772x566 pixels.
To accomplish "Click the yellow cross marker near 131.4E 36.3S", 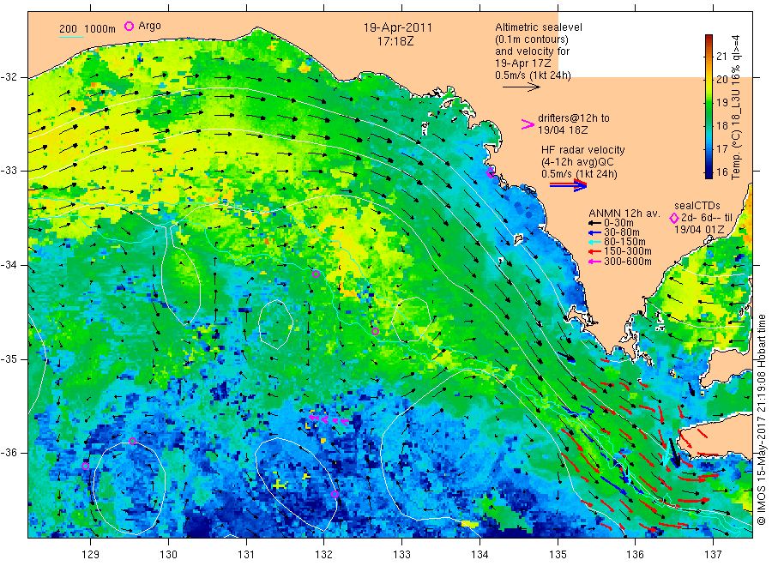I will (x=279, y=485).
